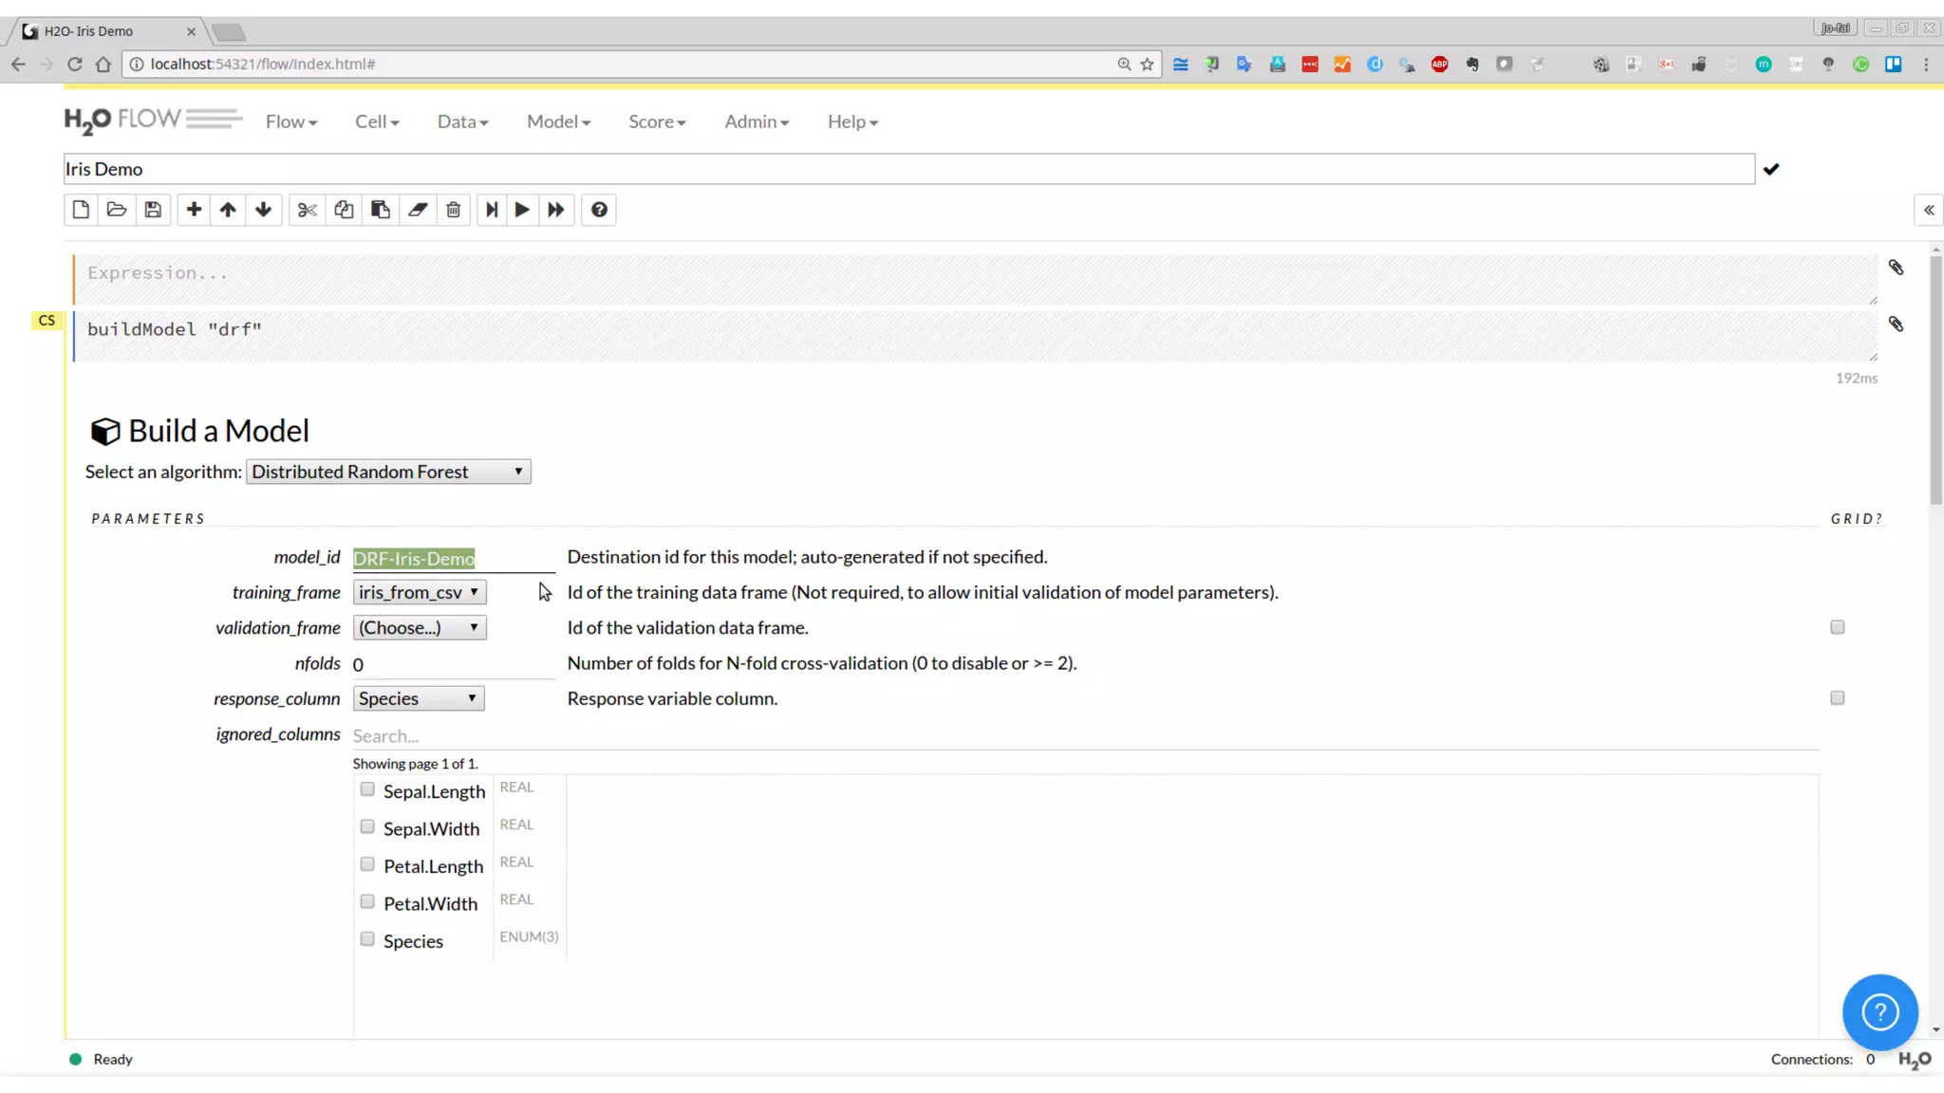The height and width of the screenshot is (1093, 1944).
Task: Click the Open flow folder icon
Action: tap(117, 210)
